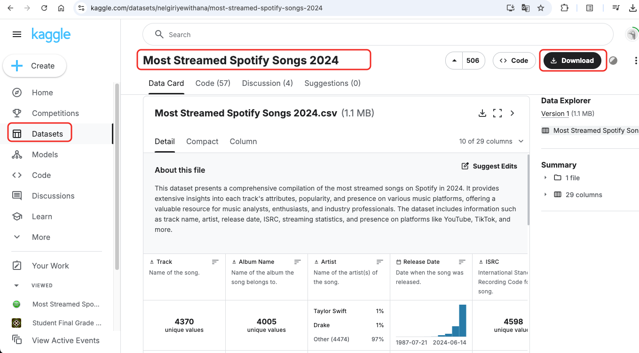Download the CSV file via file icon
This screenshot has width=639, height=353.
[x=482, y=113]
